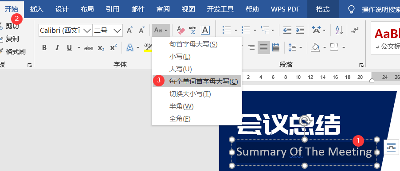The image size is (400, 171).
Task: Apply the AaBl 公文标 style thumbnail
Action: [x=385, y=38]
